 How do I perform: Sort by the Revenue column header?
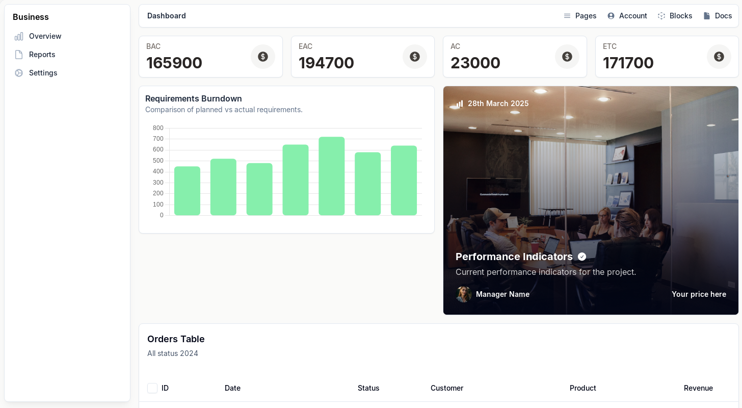point(698,388)
